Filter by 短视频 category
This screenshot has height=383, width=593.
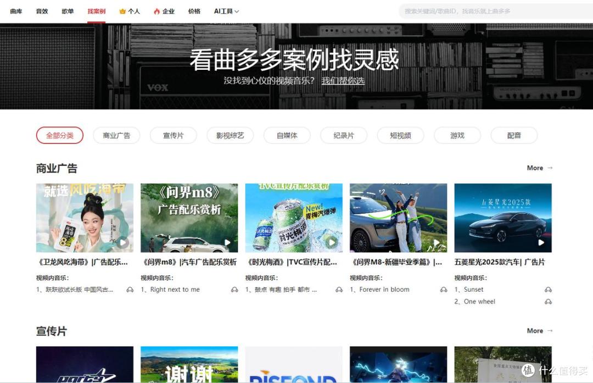coord(400,136)
